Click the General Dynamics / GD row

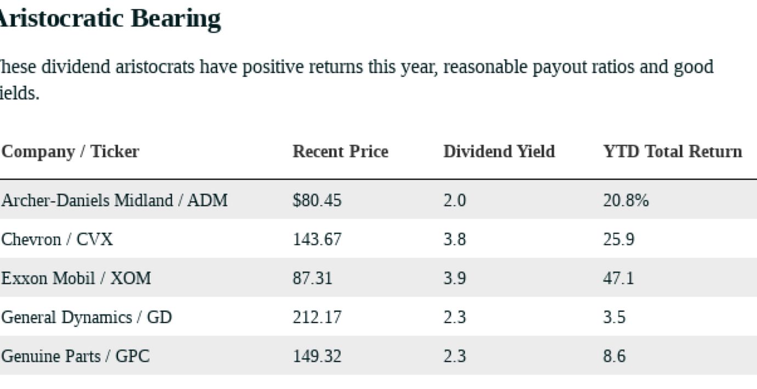(x=86, y=317)
